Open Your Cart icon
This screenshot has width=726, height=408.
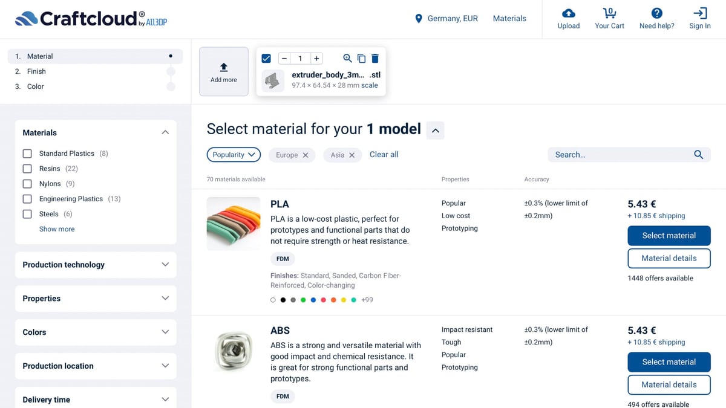click(609, 13)
